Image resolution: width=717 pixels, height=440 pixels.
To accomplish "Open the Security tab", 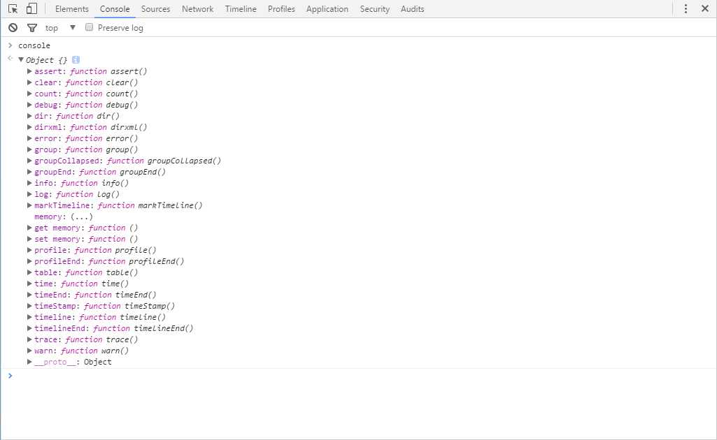I will tap(374, 8).
